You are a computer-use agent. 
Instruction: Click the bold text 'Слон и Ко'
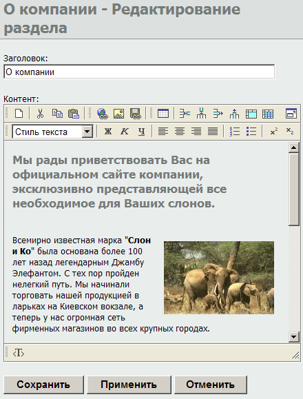81,246
